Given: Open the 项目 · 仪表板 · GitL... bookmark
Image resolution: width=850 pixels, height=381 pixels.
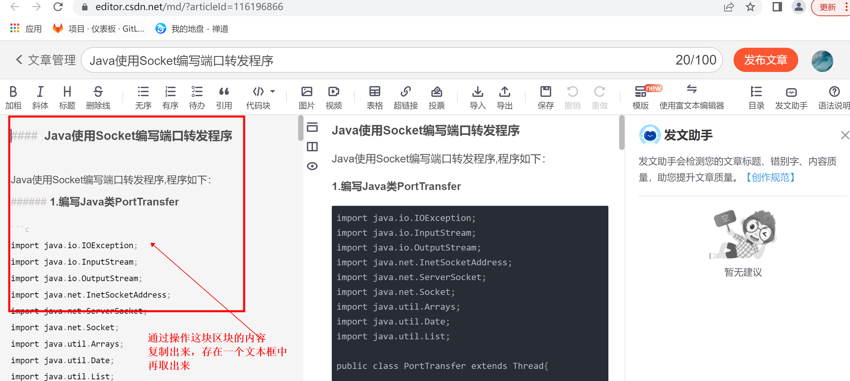Looking at the screenshot, I should click(99, 29).
